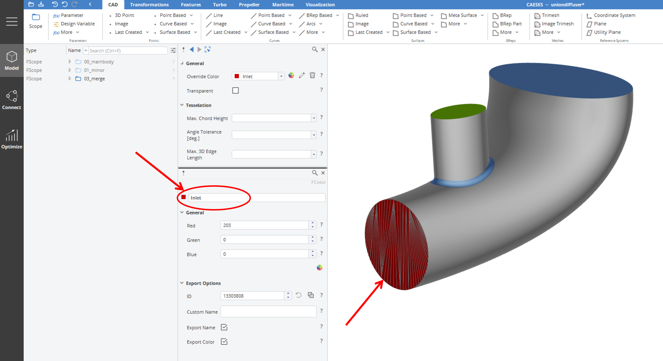Click the pencil edit icon for Override Color

[302, 75]
